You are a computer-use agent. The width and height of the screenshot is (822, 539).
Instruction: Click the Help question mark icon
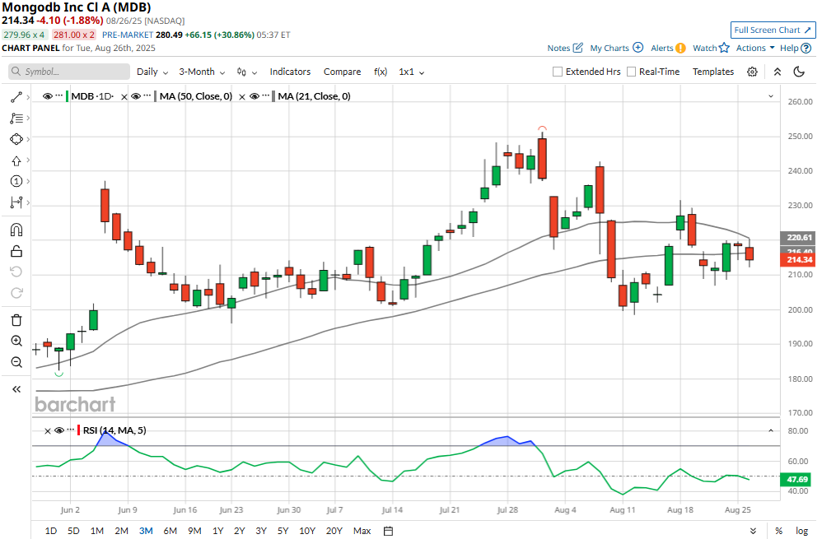tap(806, 49)
